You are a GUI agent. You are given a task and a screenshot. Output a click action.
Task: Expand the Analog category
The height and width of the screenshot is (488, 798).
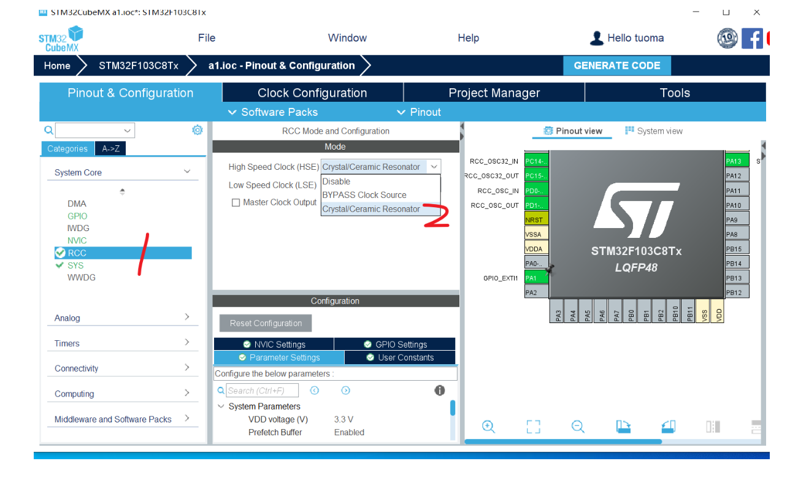tap(187, 317)
